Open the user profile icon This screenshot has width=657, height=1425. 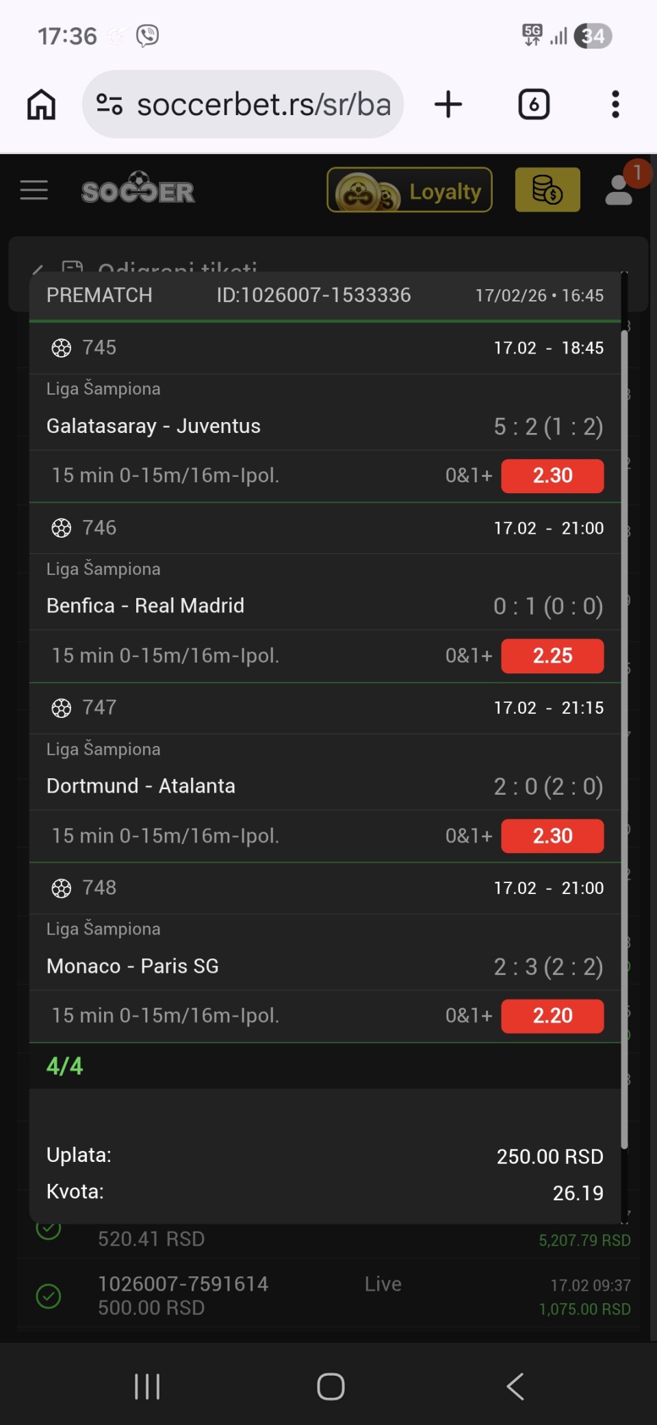pyautogui.click(x=619, y=190)
